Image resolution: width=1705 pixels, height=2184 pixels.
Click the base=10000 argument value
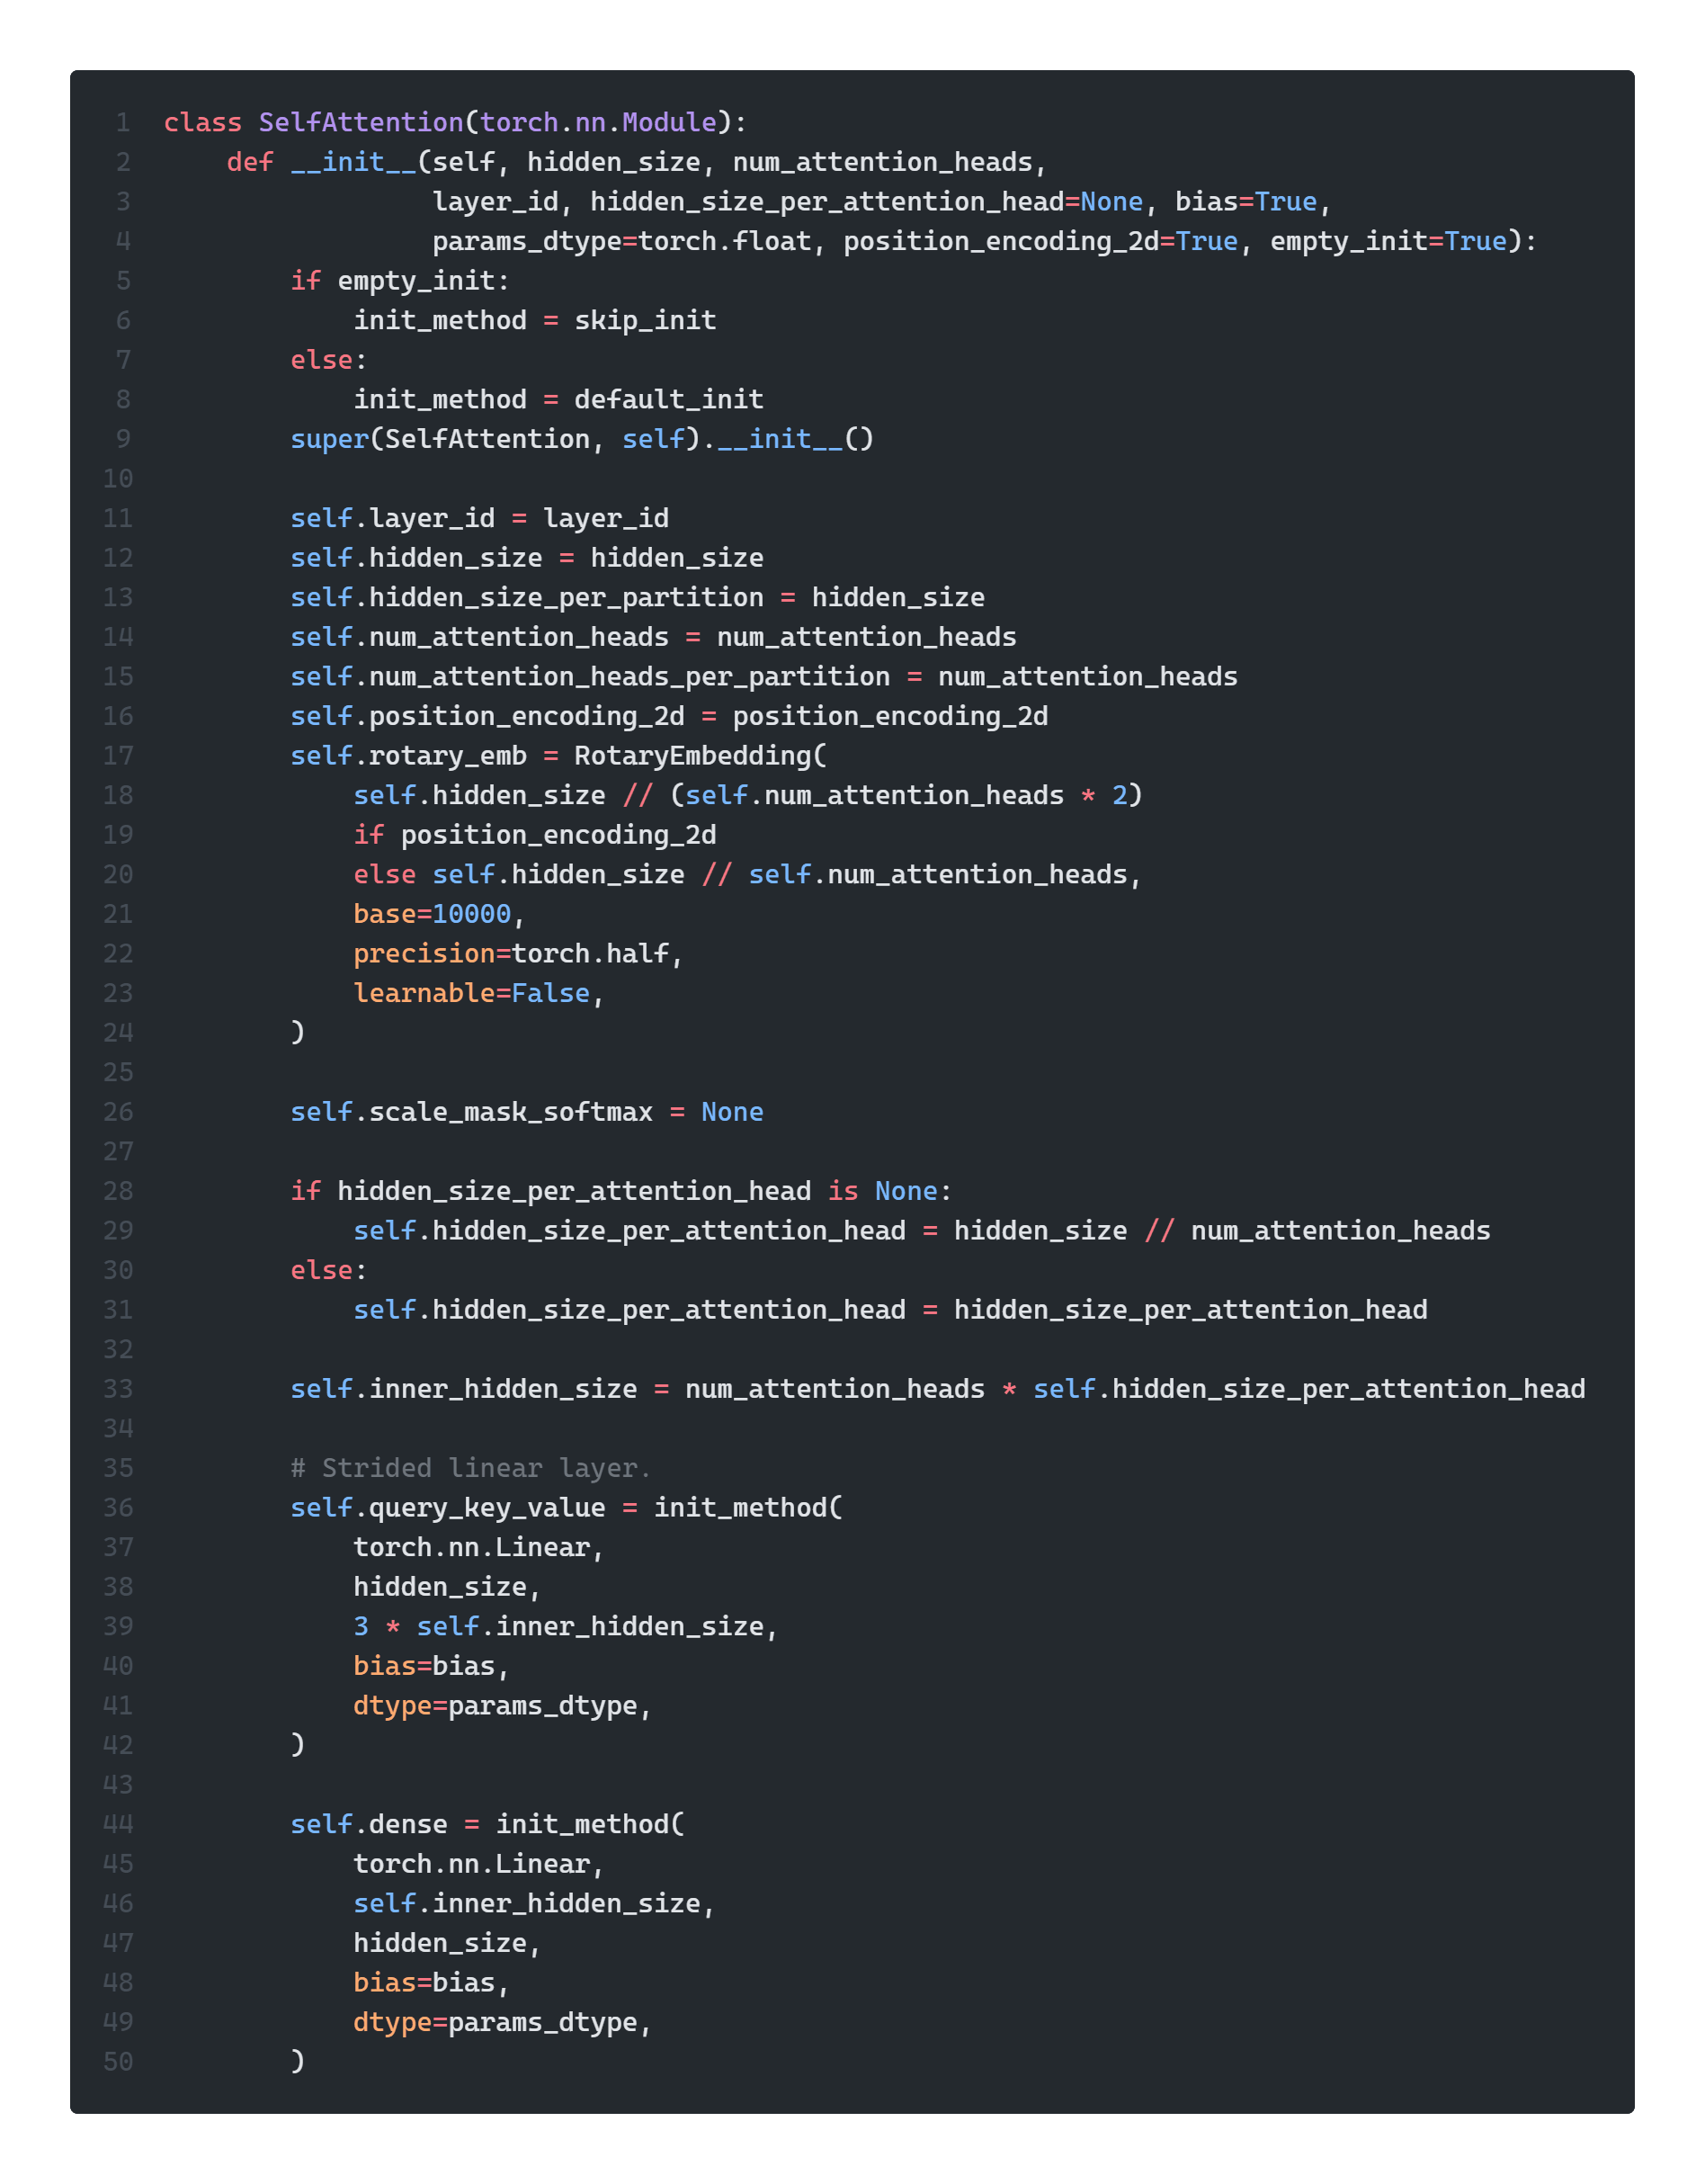coord(471,914)
